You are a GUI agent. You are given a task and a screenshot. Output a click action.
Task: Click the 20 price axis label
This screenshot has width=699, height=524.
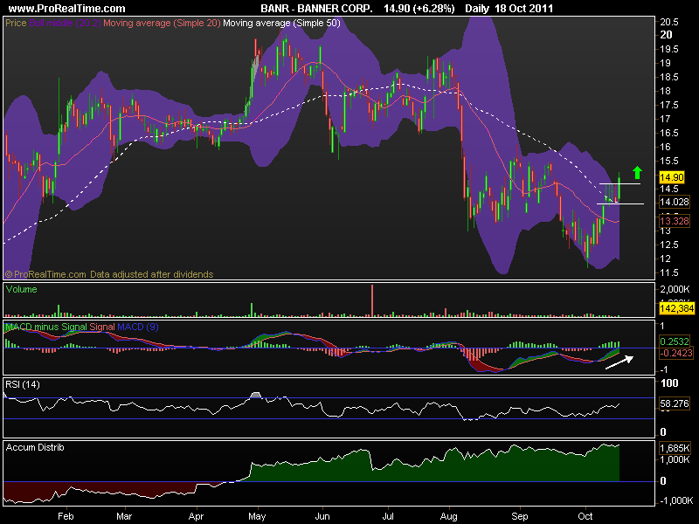click(666, 35)
